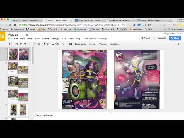The height and width of the screenshot is (138, 184).
Task: Open the shape tool
Action: pyautogui.click(x=57, y=44)
